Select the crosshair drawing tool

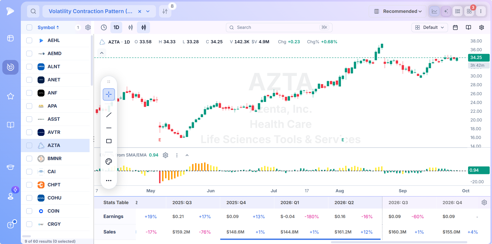[x=109, y=94]
